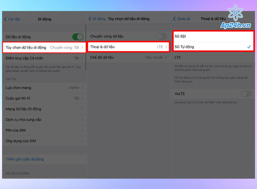
Task: Toggle Dữ liệu di động switch
Action: tap(78, 37)
